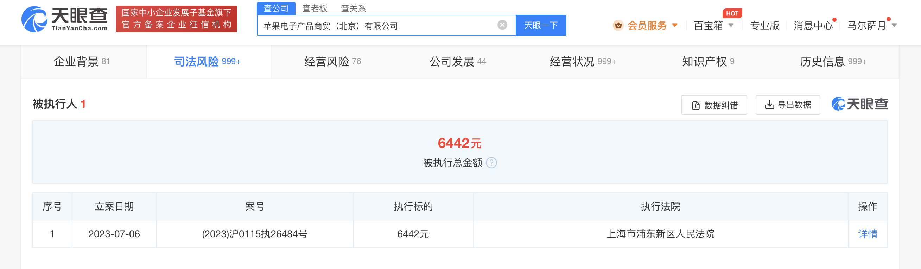Open the 知识产权 tab
Image resolution: width=921 pixels, height=269 pixels.
708,62
